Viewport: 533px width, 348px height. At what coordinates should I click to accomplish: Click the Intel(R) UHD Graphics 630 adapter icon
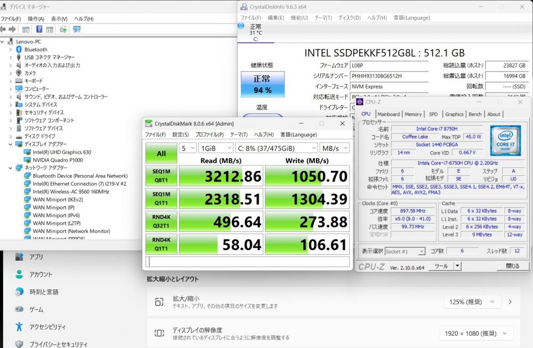pyautogui.click(x=27, y=152)
